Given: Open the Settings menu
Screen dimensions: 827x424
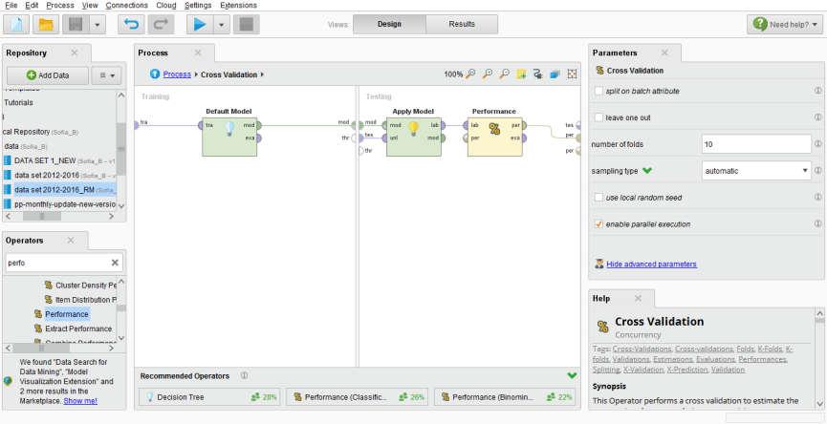Looking at the screenshot, I should [x=198, y=6].
